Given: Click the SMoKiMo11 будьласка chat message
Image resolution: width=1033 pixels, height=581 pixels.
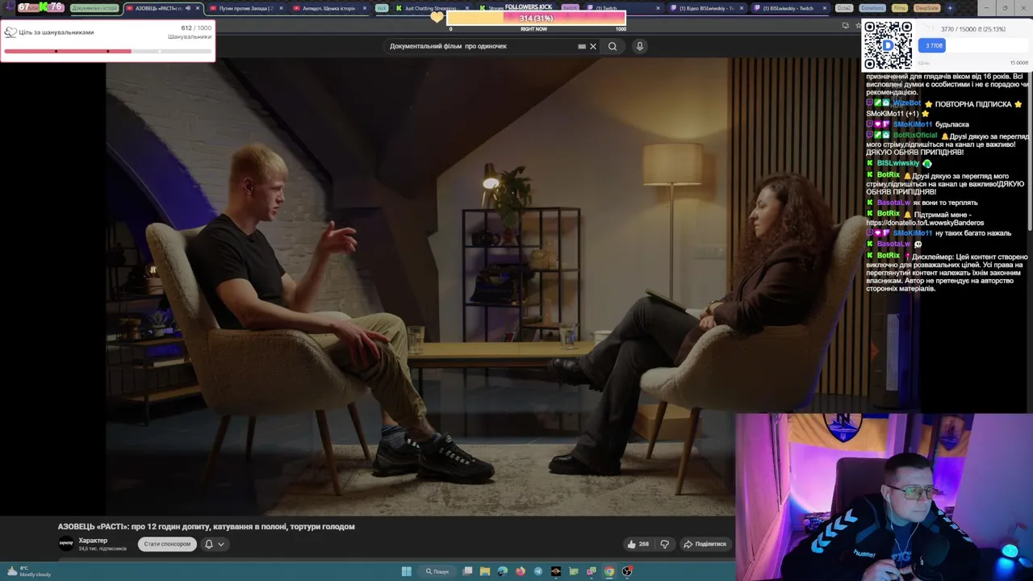Looking at the screenshot, I should (x=918, y=124).
